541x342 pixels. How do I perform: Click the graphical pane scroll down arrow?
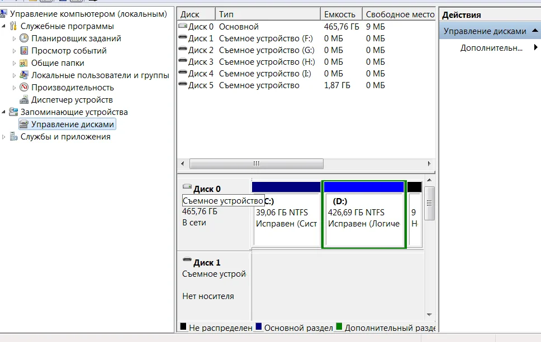coord(429,315)
